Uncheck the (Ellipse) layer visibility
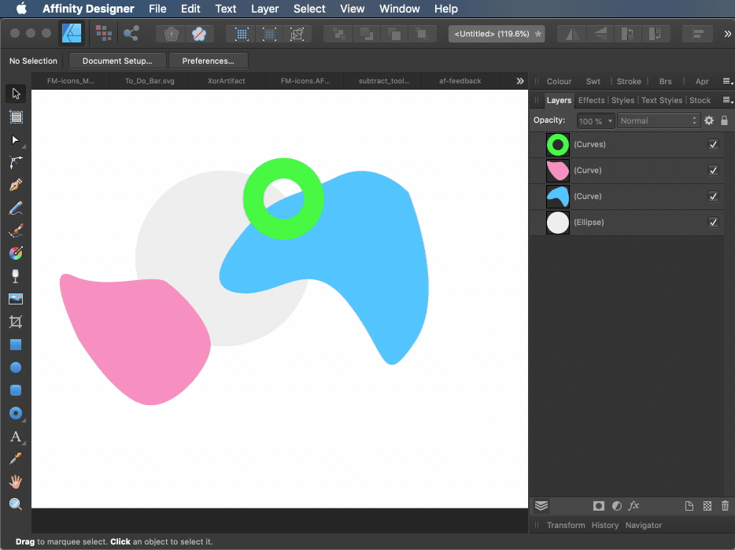 713,223
